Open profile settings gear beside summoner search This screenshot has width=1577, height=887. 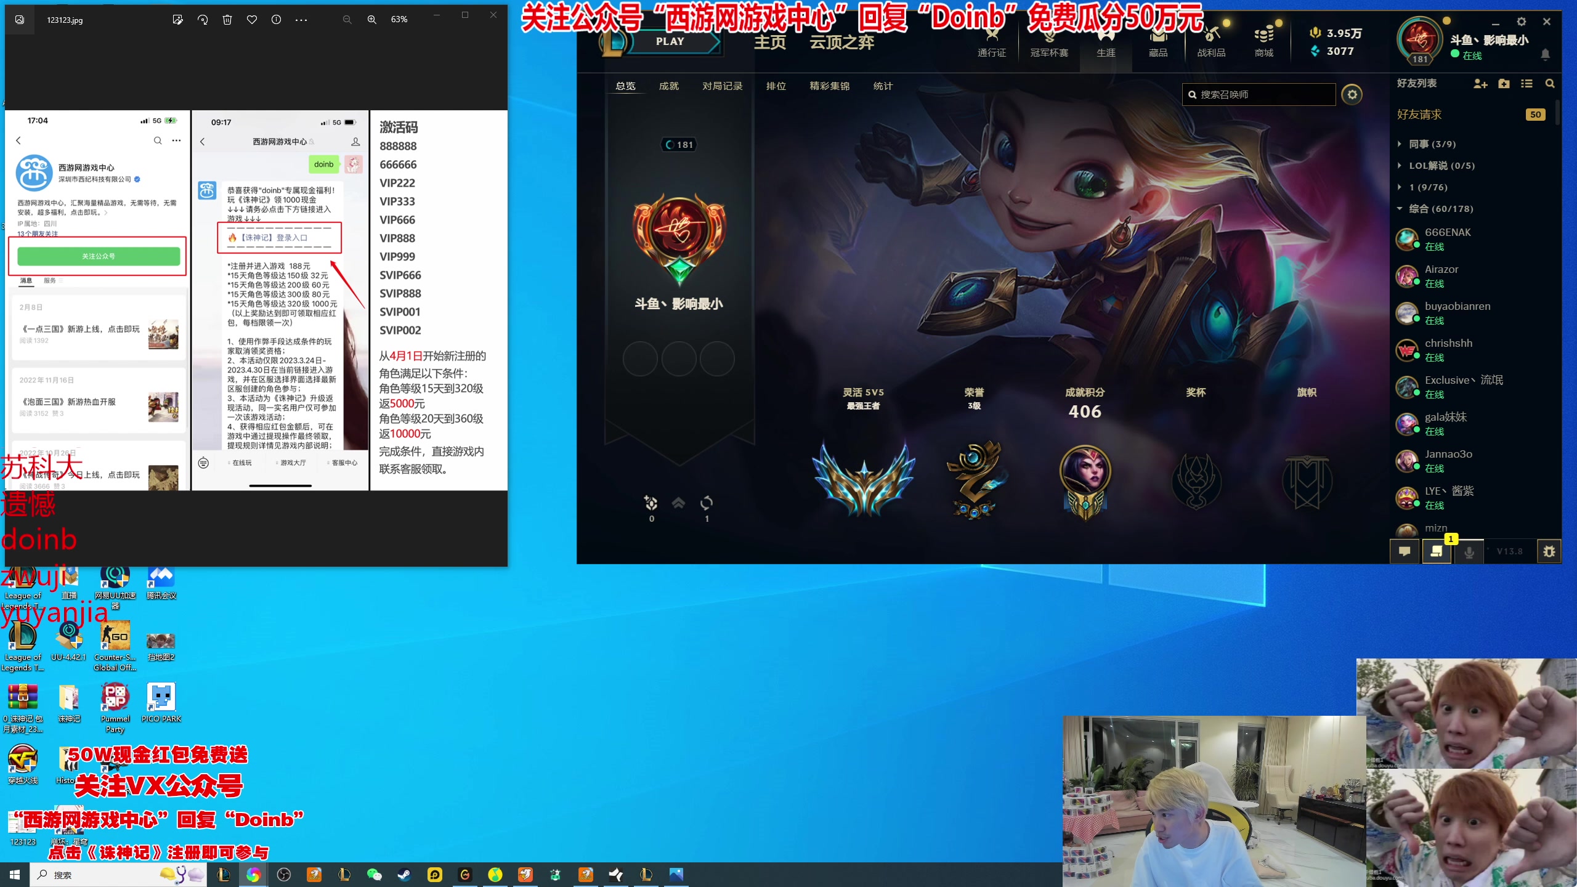1352,94
